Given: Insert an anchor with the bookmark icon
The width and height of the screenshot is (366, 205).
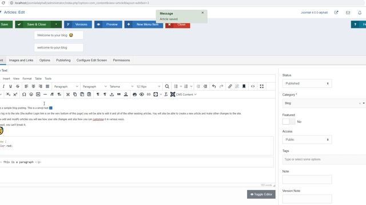Looking at the screenshot, I should (x=244, y=87).
